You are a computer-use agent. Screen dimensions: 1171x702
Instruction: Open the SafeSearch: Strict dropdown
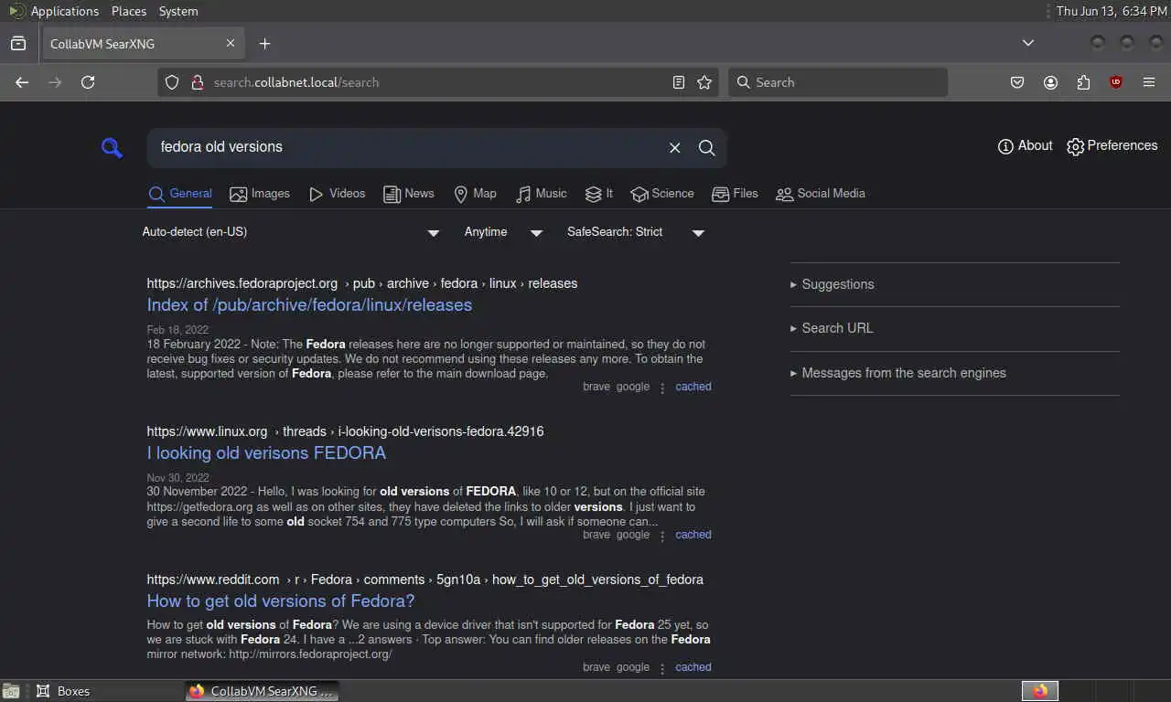point(636,232)
